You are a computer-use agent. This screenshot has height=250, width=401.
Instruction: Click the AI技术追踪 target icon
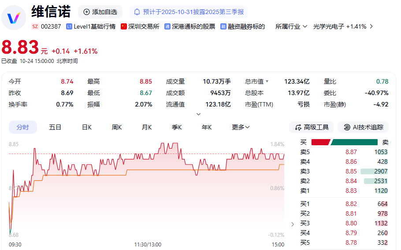pyautogui.click(x=347, y=127)
